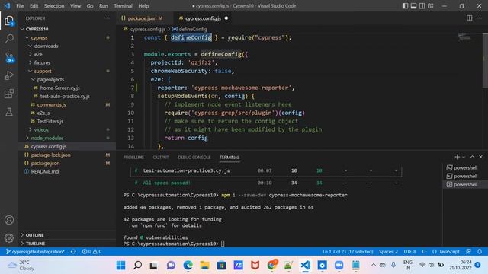Customize layout icon in title bar
The image size is (488, 274).
pyautogui.click(x=431, y=6)
